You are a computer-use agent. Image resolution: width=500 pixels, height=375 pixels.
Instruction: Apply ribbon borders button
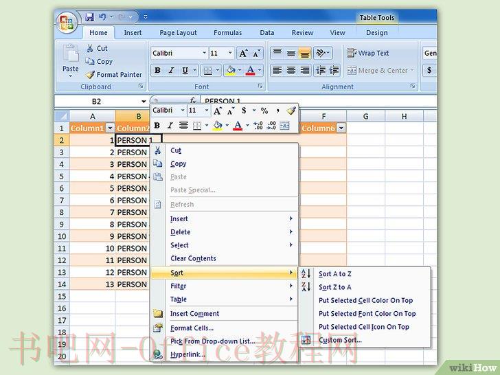208,71
